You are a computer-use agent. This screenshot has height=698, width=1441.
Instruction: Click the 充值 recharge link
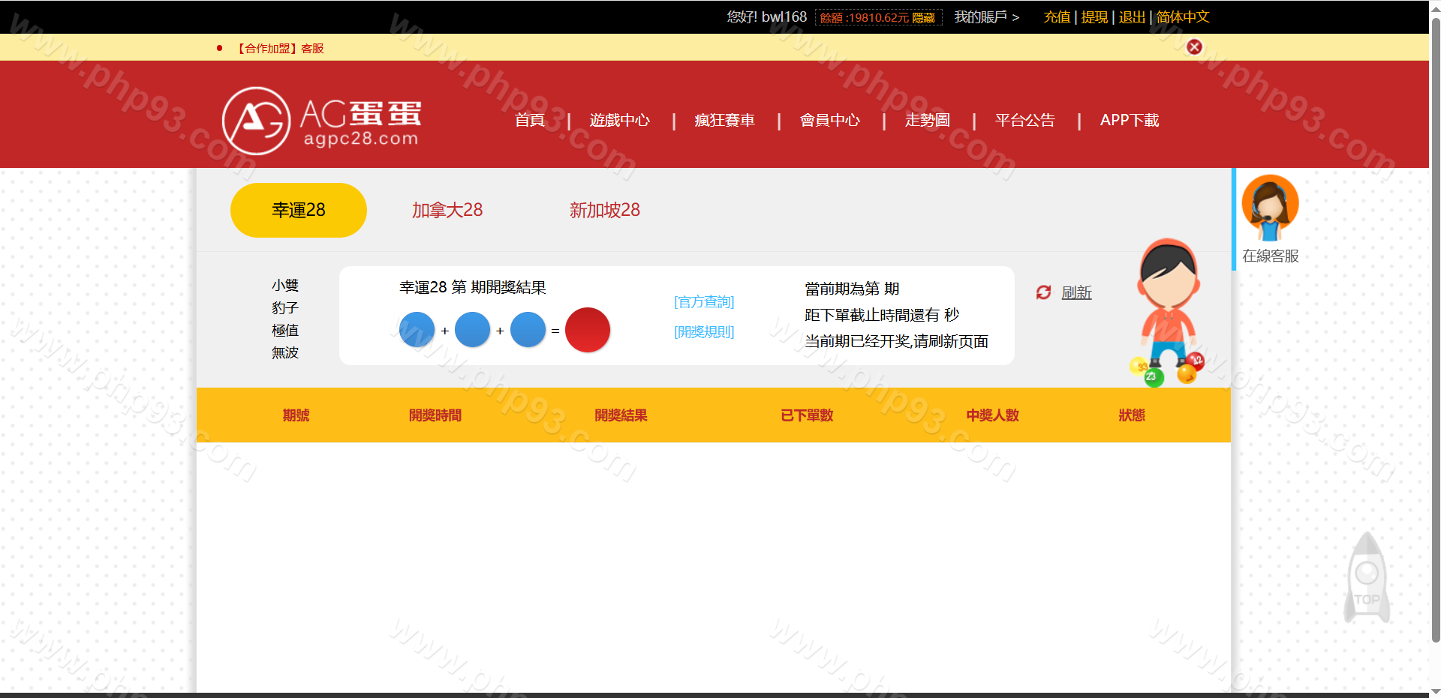click(x=1056, y=17)
